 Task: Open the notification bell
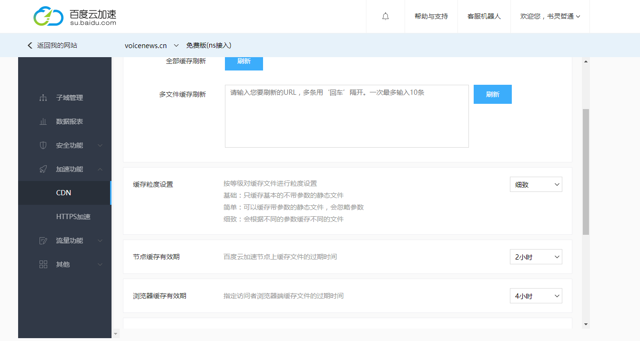386,16
